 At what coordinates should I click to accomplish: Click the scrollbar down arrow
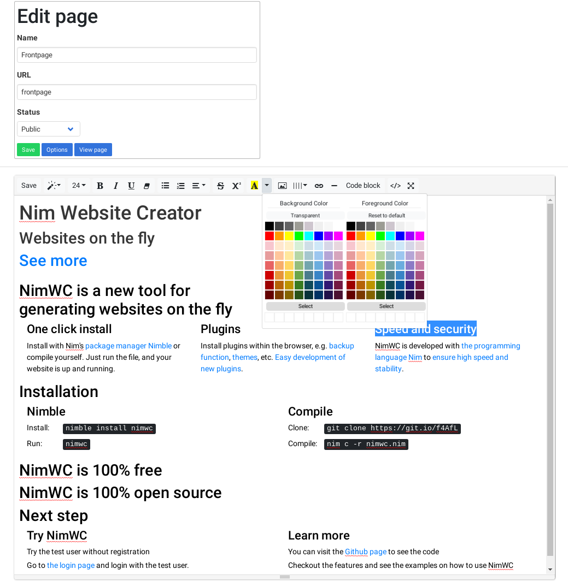click(550, 570)
